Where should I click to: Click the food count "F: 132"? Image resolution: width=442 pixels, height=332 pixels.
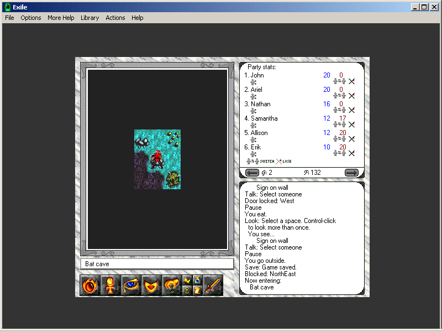(312, 173)
